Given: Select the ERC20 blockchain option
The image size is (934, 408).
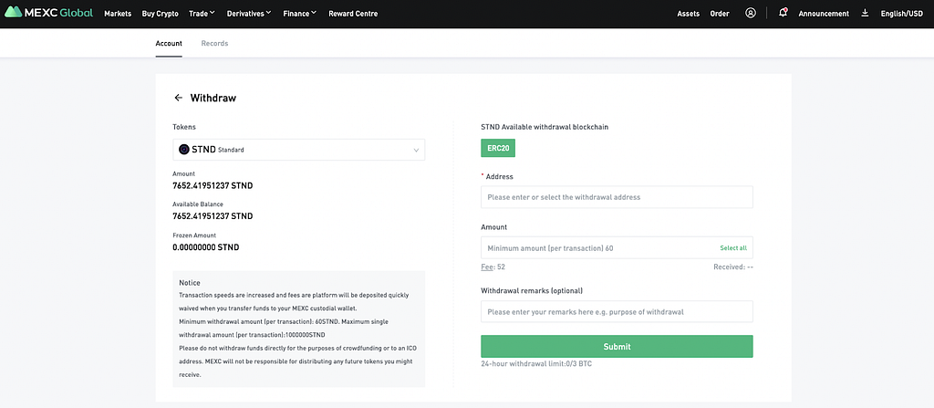Looking at the screenshot, I should (498, 148).
